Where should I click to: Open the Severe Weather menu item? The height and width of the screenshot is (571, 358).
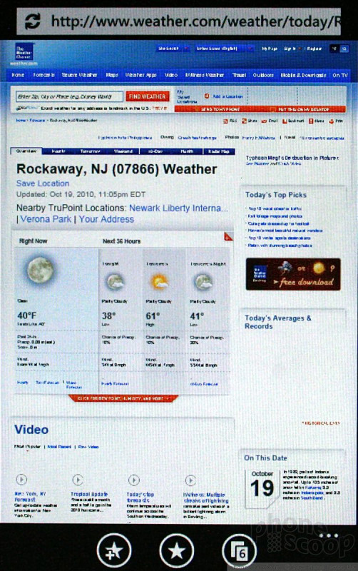79,75
